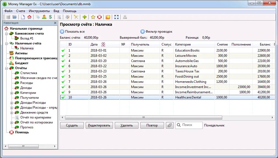
Task: Open the Отчёт по критериям item
Action: click(x=36, y=117)
